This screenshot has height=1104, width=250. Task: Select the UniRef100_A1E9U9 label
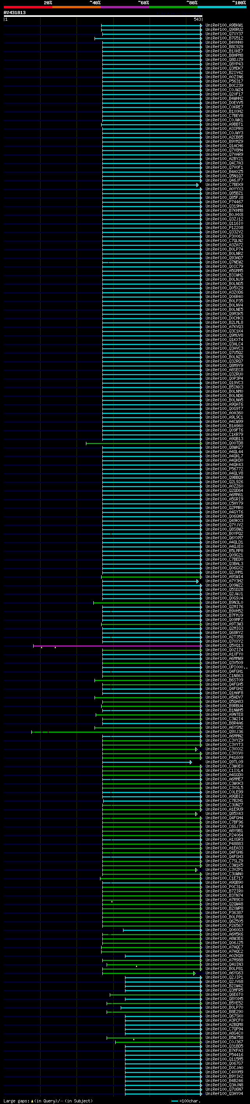point(224,809)
